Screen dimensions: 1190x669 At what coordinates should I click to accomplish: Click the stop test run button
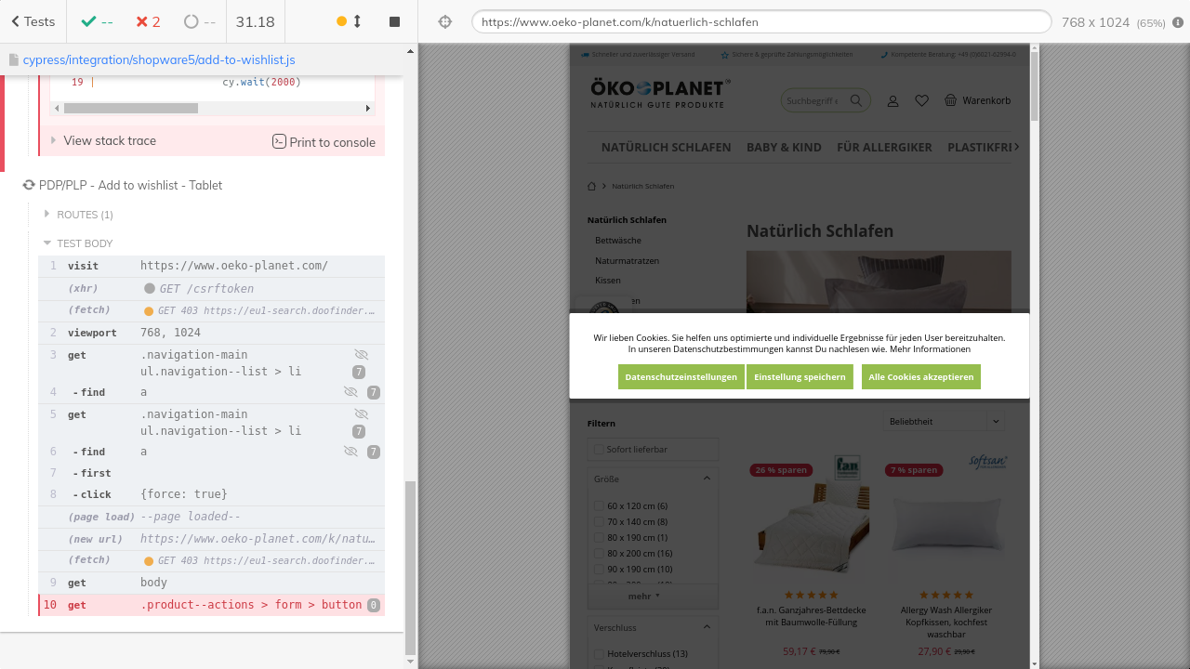tap(394, 21)
